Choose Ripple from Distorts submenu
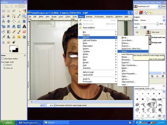 tap(133, 68)
